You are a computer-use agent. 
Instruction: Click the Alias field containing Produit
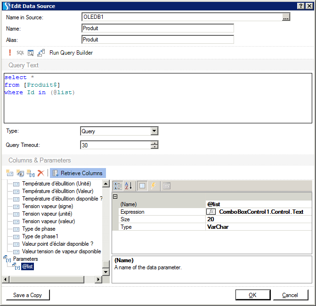[158, 40]
